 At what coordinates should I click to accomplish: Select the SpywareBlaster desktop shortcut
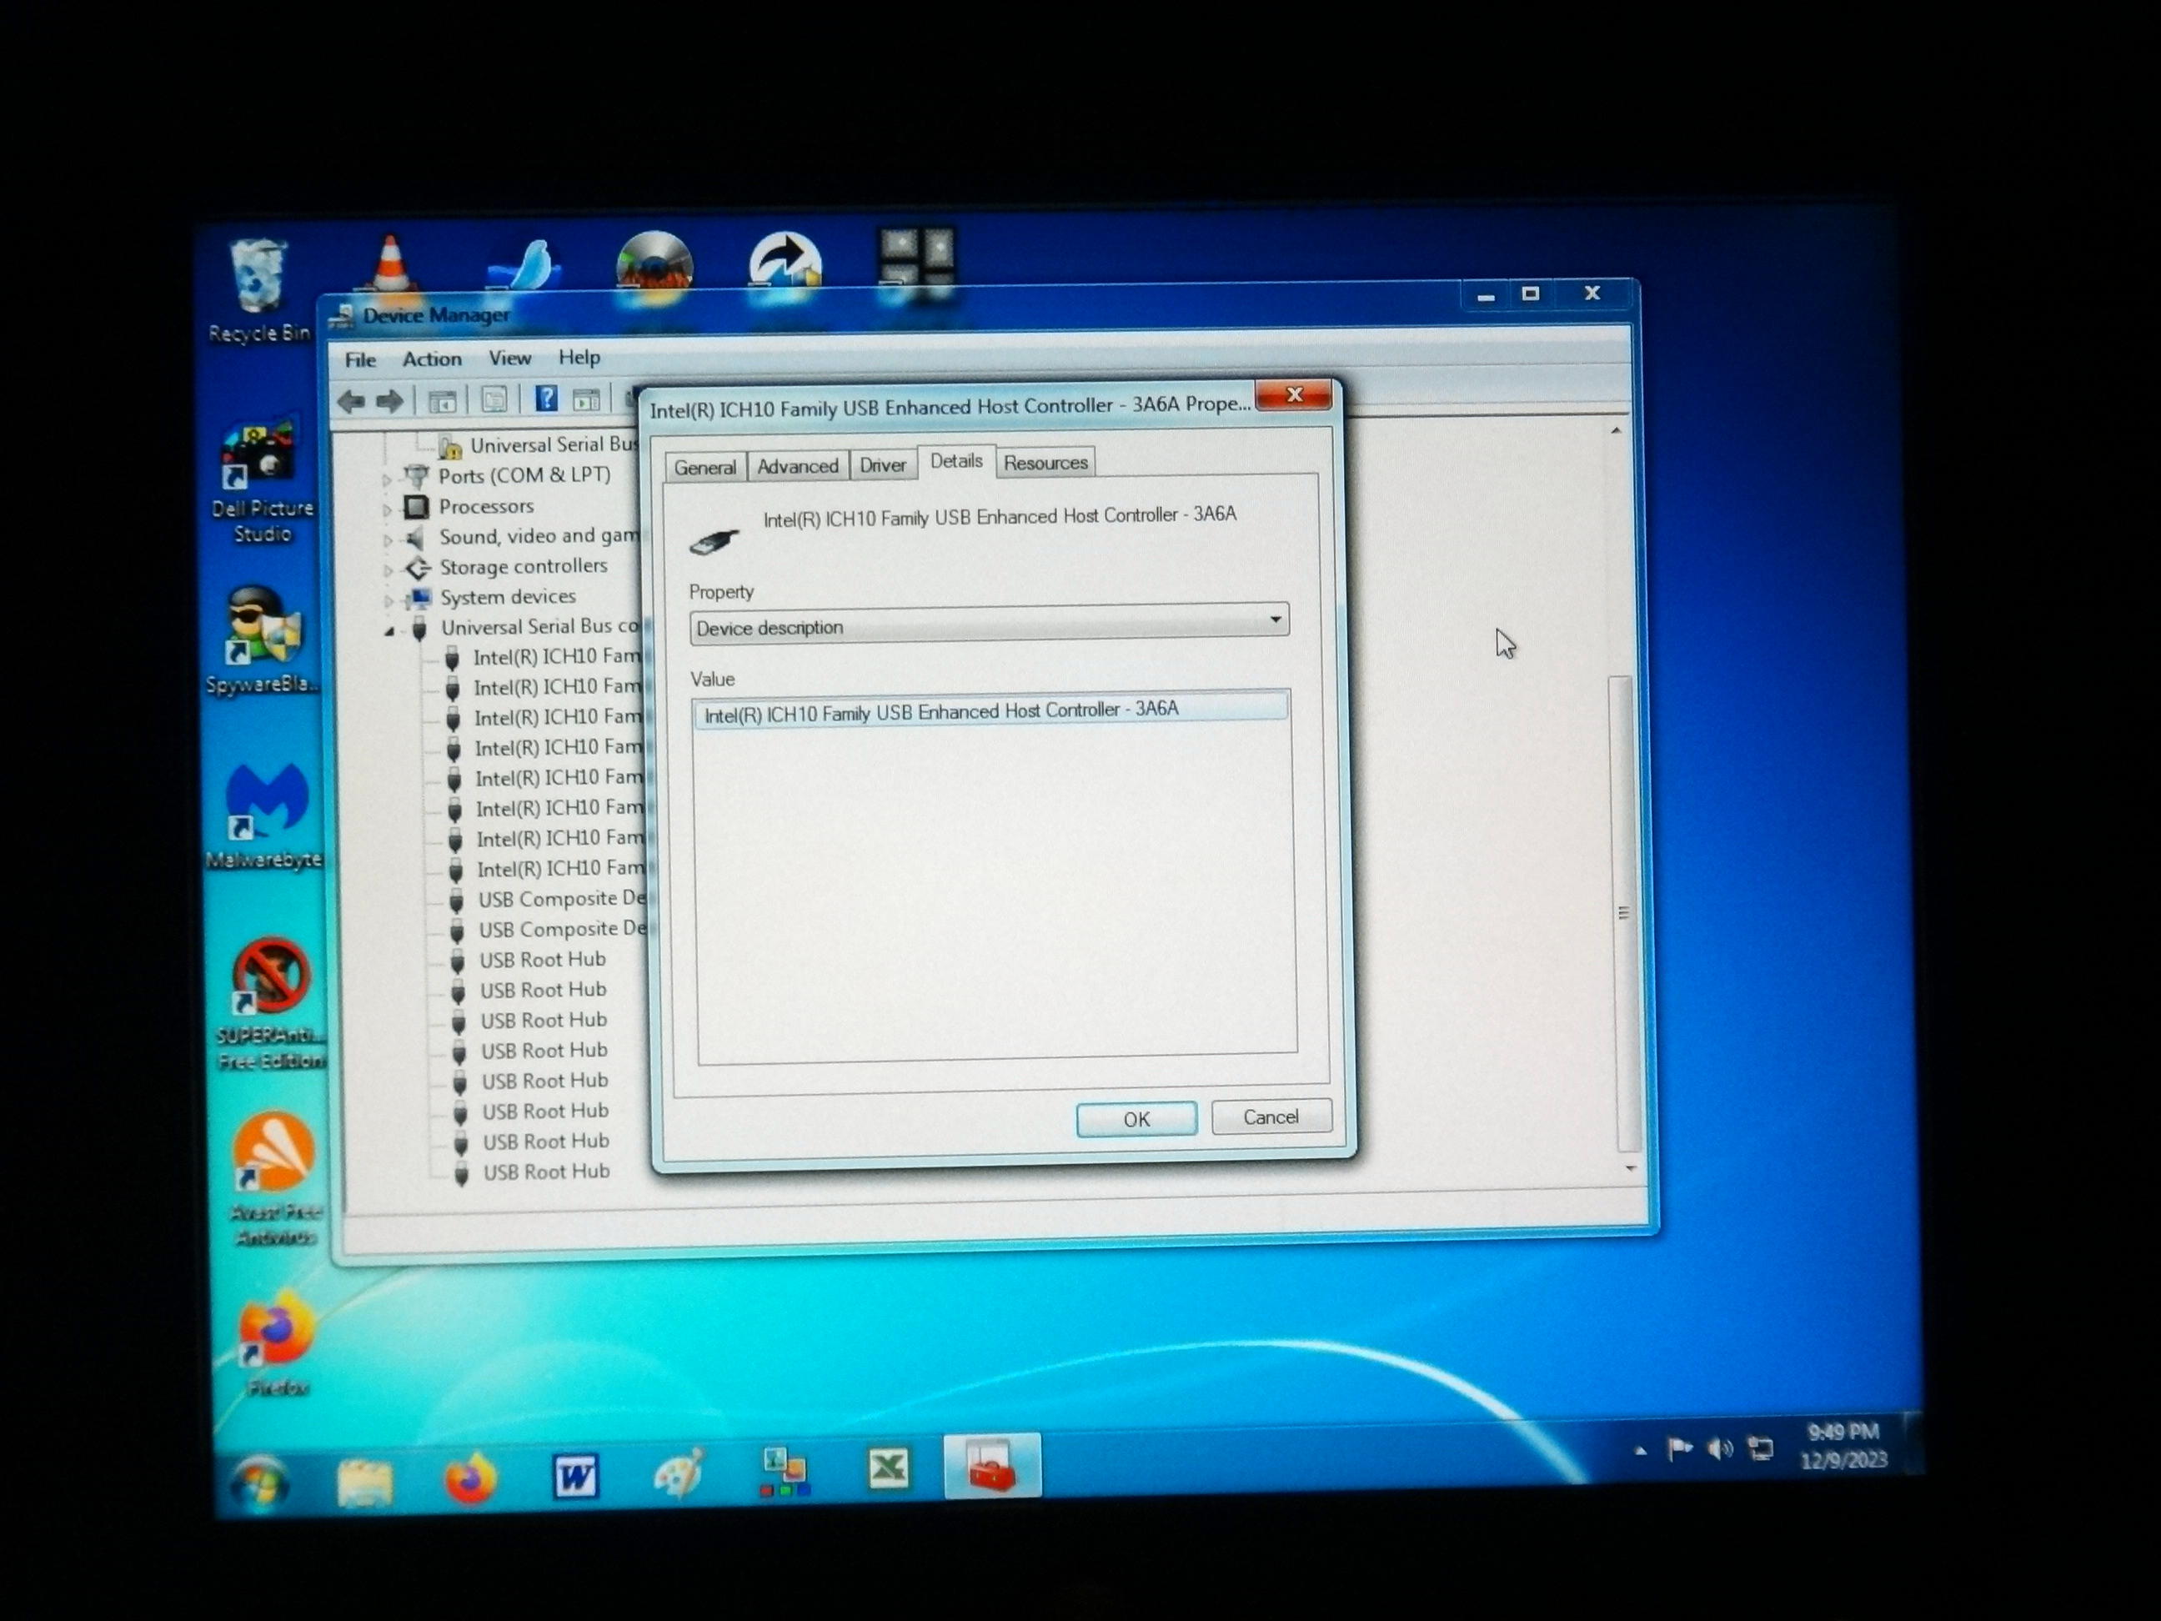262,640
